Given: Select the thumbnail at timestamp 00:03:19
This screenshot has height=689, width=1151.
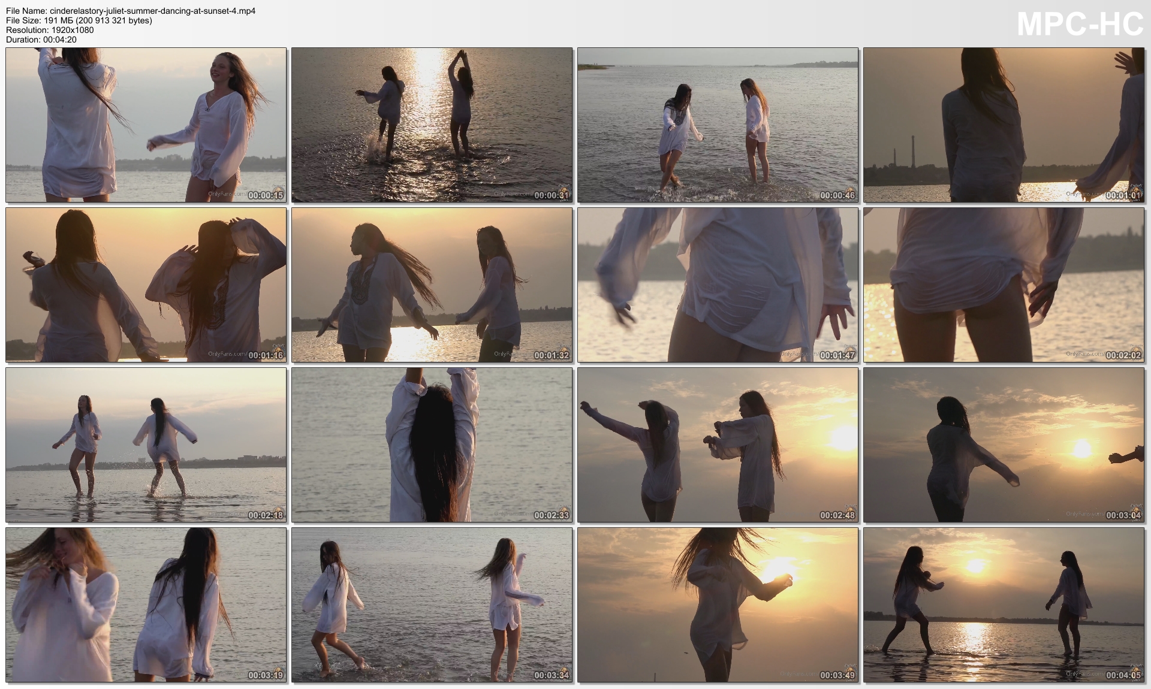Looking at the screenshot, I should tap(146, 605).
